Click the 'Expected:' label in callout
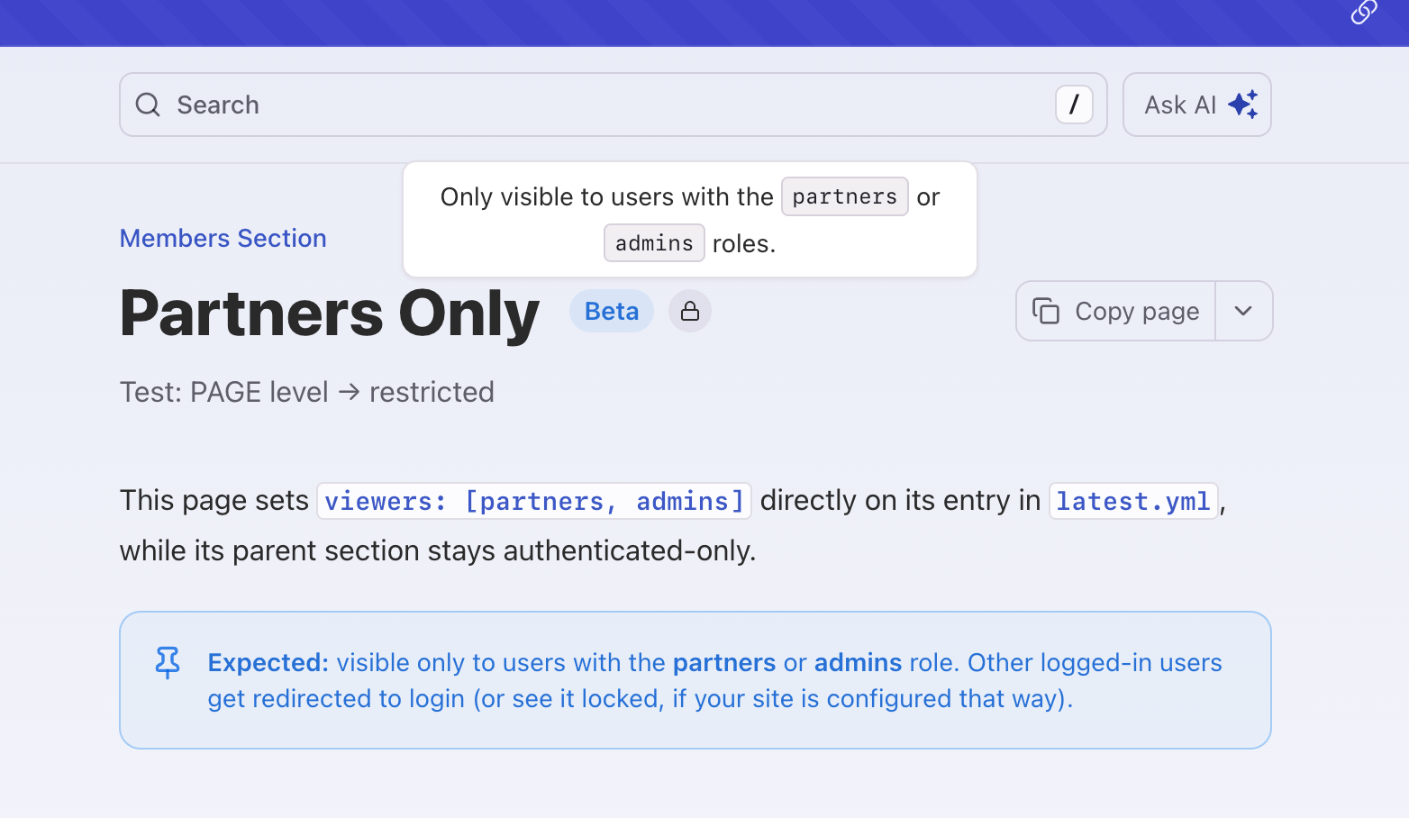This screenshot has height=818, width=1409. pyautogui.click(x=268, y=662)
